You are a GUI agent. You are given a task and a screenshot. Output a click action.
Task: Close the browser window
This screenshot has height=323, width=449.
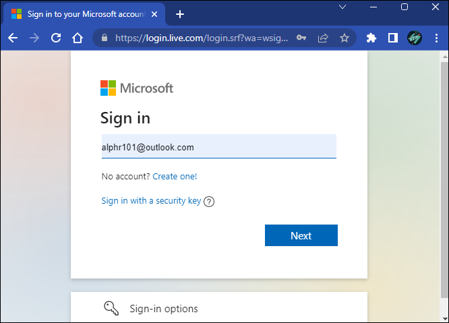436,7
